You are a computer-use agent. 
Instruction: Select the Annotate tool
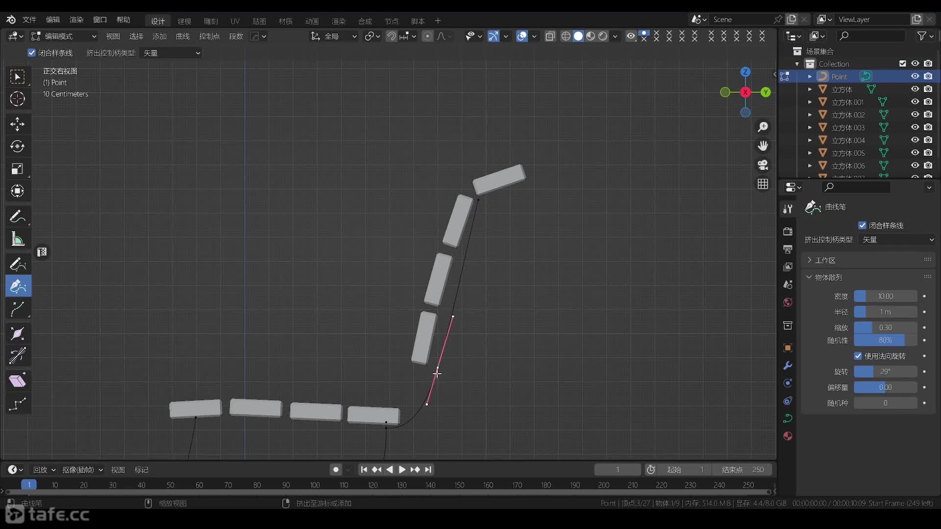(18, 216)
